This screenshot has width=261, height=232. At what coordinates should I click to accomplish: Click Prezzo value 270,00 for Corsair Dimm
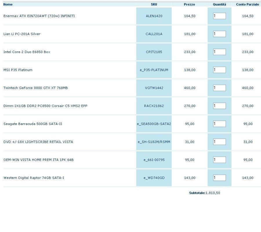(190, 106)
